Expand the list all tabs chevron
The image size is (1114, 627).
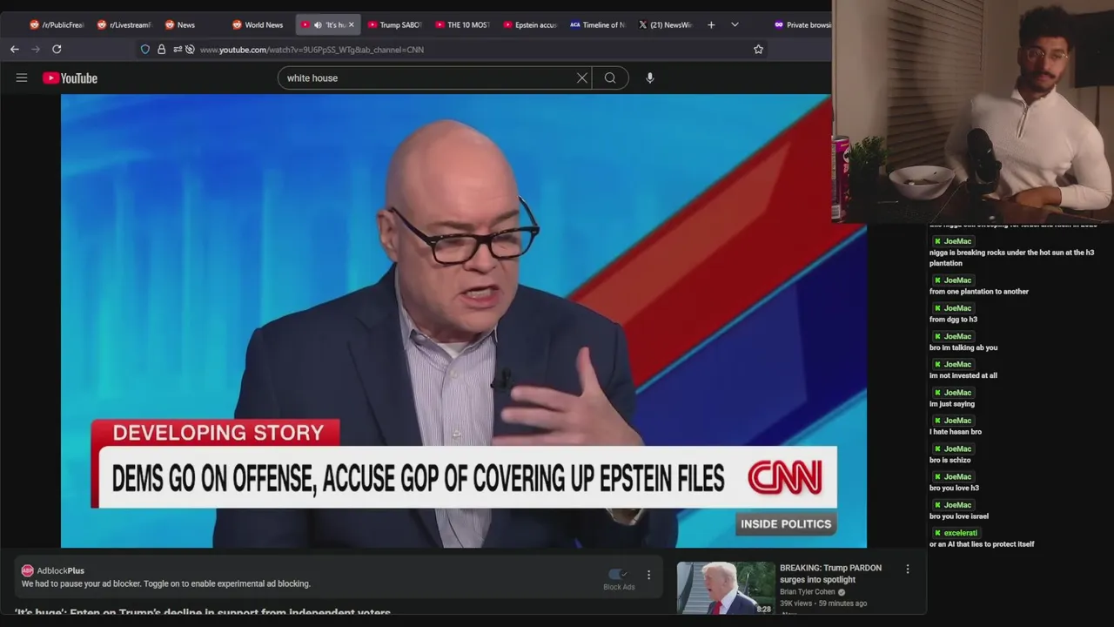(735, 25)
